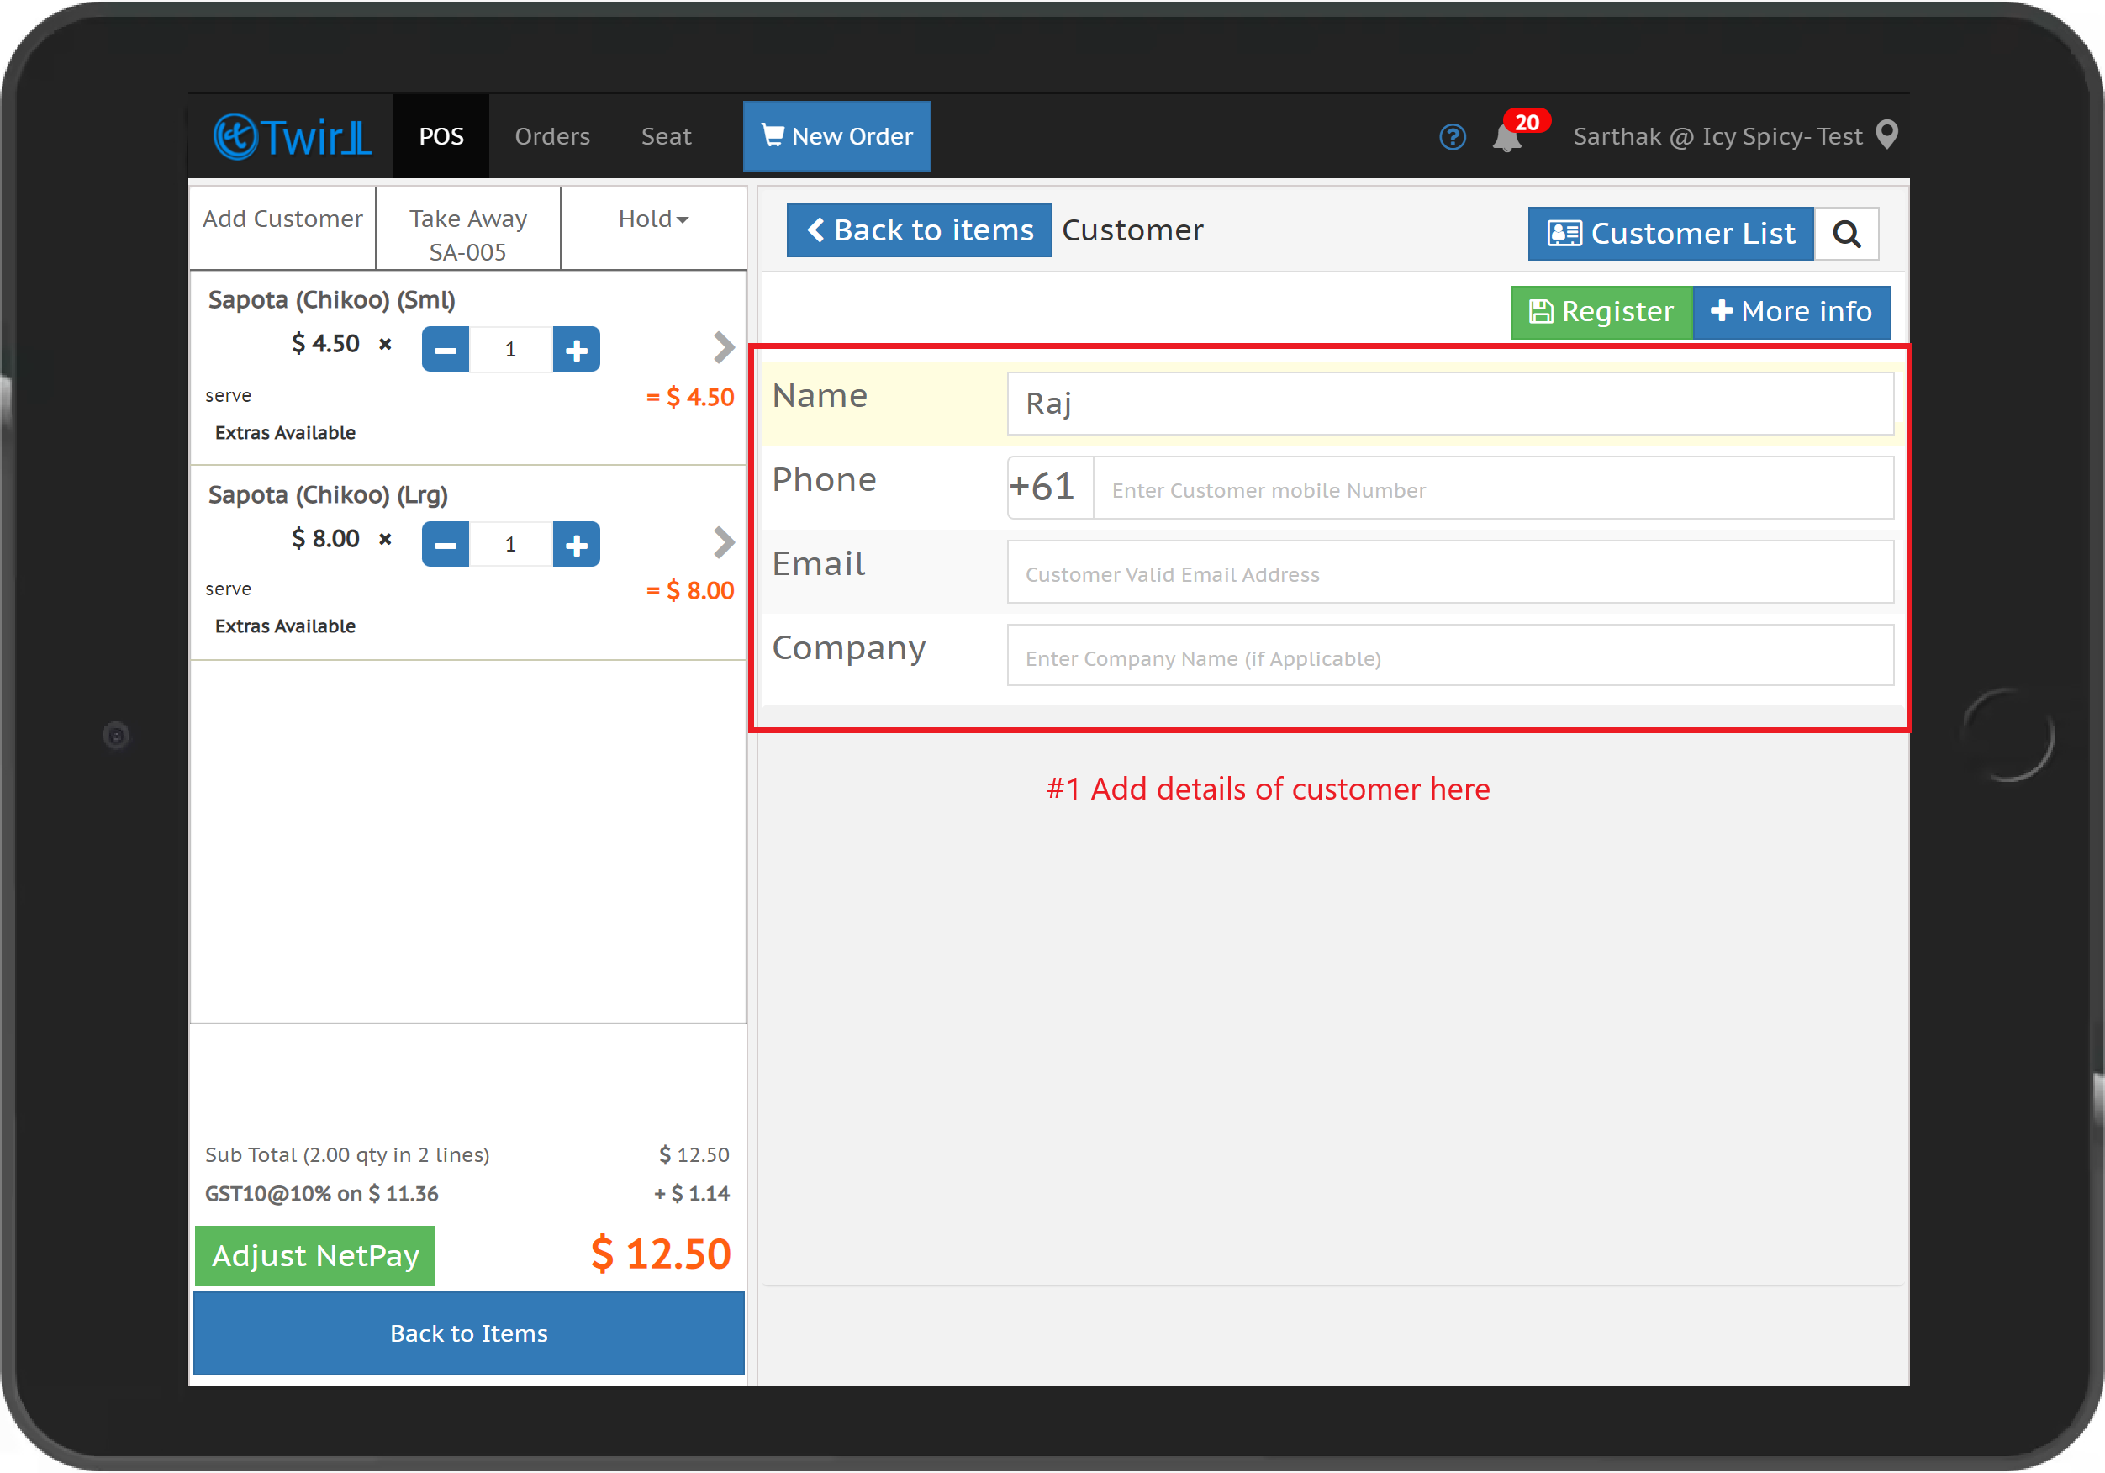The width and height of the screenshot is (2105, 1473).
Task: Click Back to items button
Action: point(918,230)
